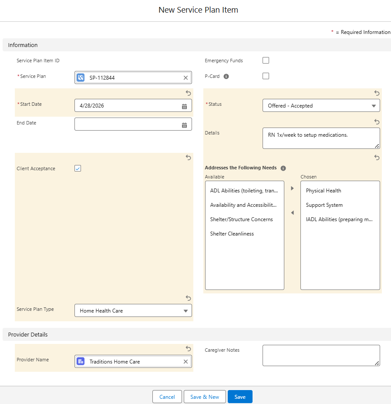The image size is (391, 404).
Task: Click the blue Save button
Action: click(240, 397)
